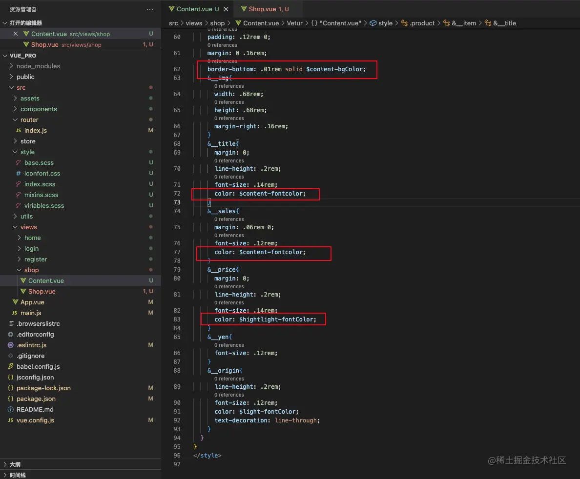
Task: Collapse the VUE_PRO project section
Action: (x=5, y=56)
